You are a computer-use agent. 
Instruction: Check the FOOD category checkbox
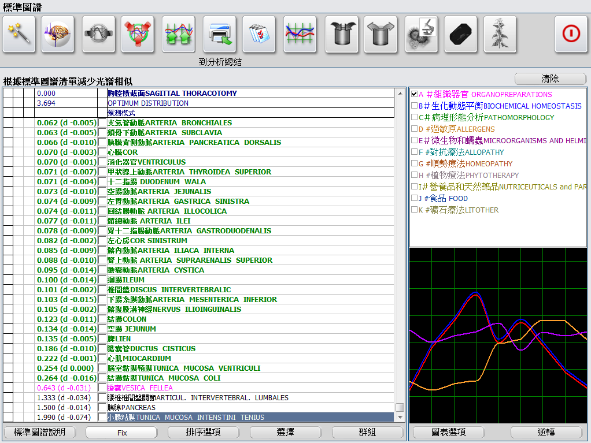coord(414,199)
